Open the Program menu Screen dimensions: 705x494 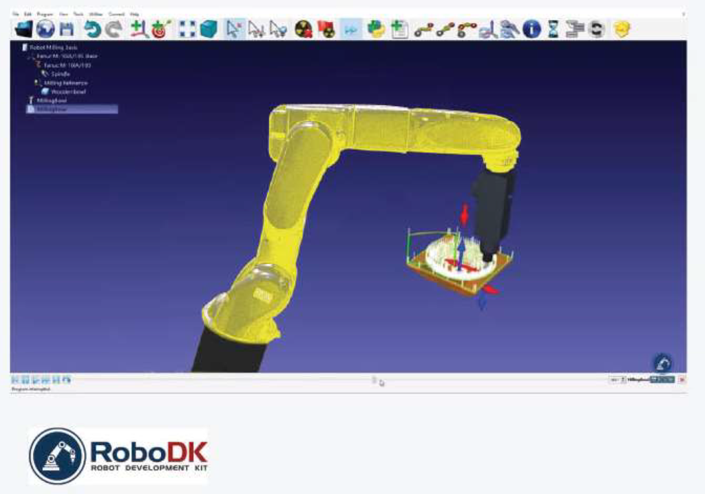(45, 14)
